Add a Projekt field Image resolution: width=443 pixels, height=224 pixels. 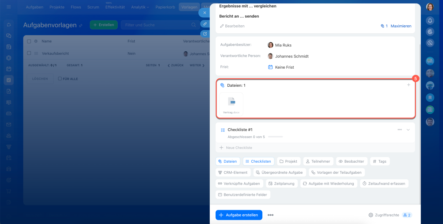pyautogui.click(x=289, y=161)
